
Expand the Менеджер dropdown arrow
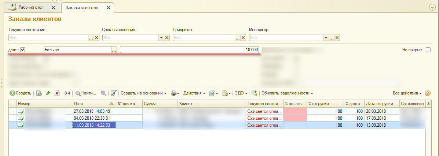click(326, 37)
